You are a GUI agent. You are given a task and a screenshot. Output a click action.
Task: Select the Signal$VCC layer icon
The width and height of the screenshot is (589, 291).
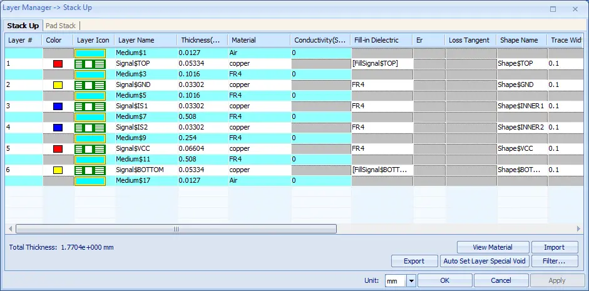pyautogui.click(x=90, y=149)
